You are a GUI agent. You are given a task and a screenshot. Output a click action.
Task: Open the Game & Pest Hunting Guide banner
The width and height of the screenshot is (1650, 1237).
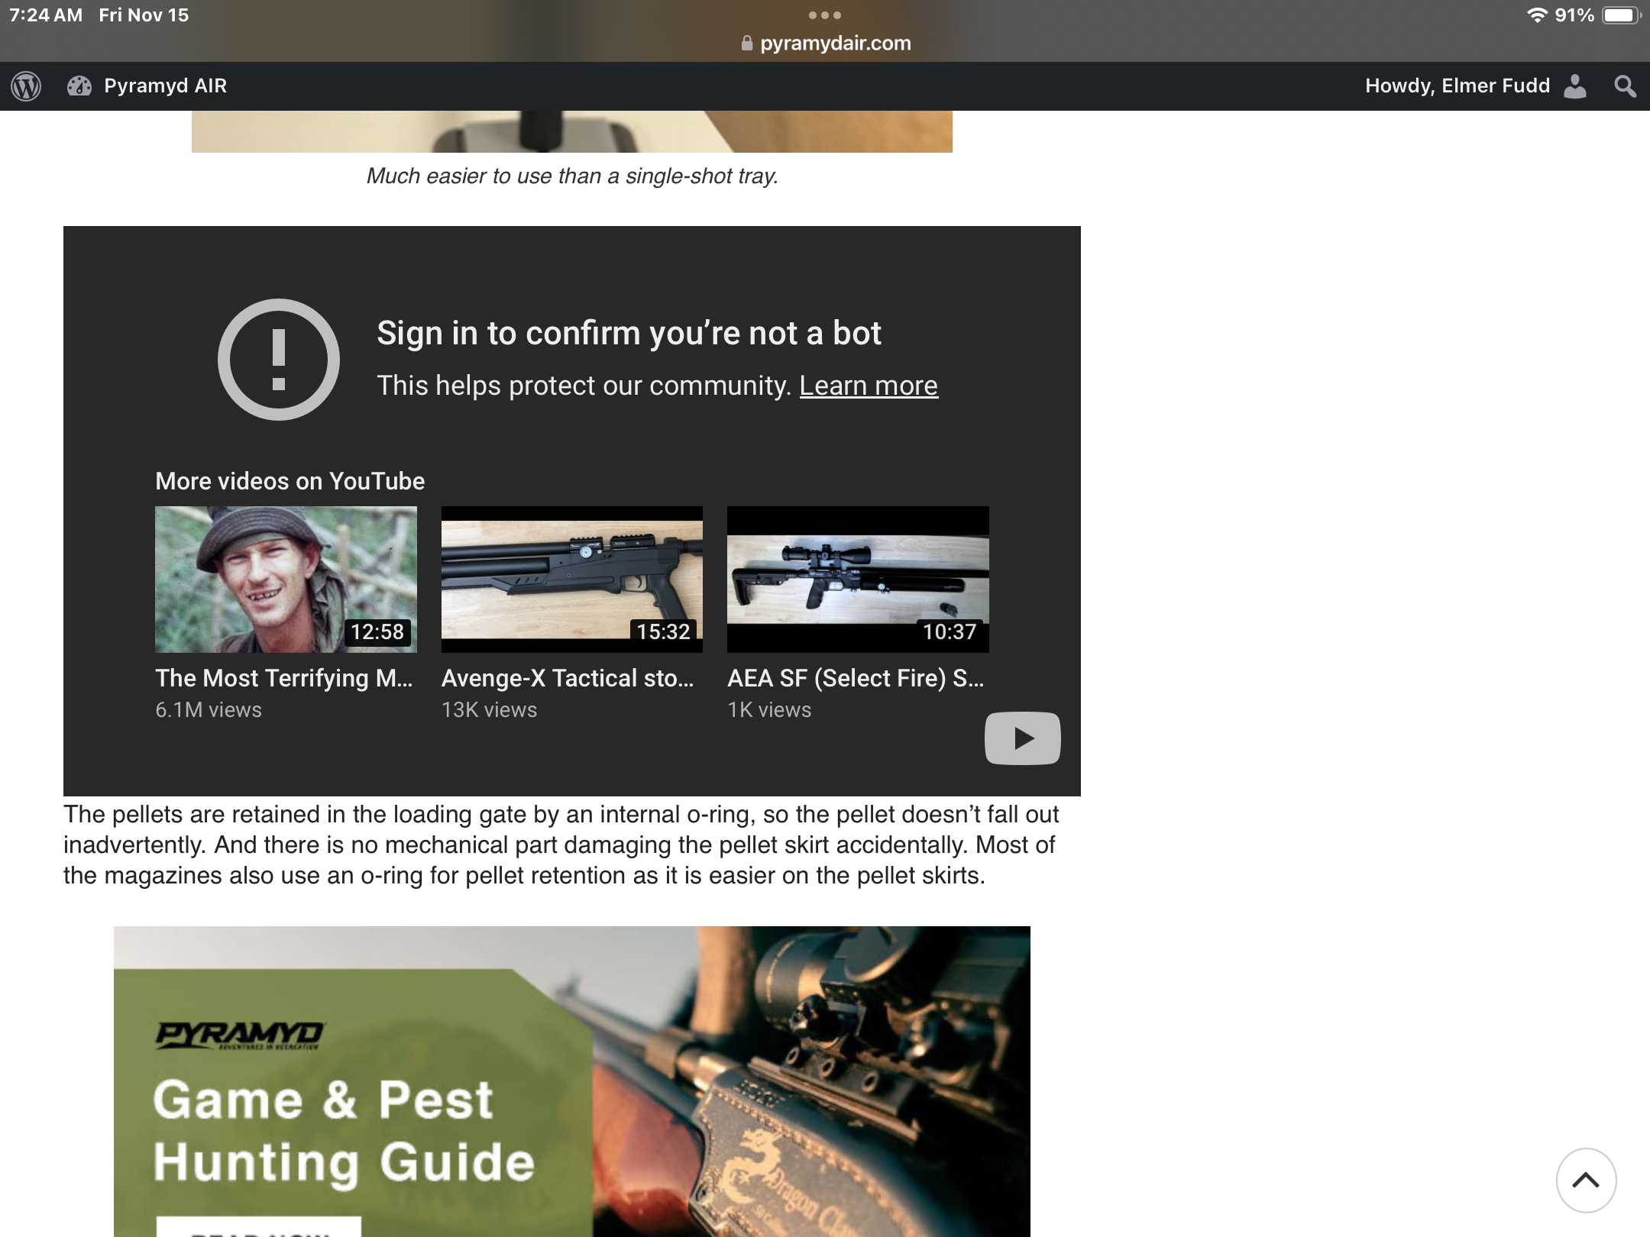coord(572,1081)
